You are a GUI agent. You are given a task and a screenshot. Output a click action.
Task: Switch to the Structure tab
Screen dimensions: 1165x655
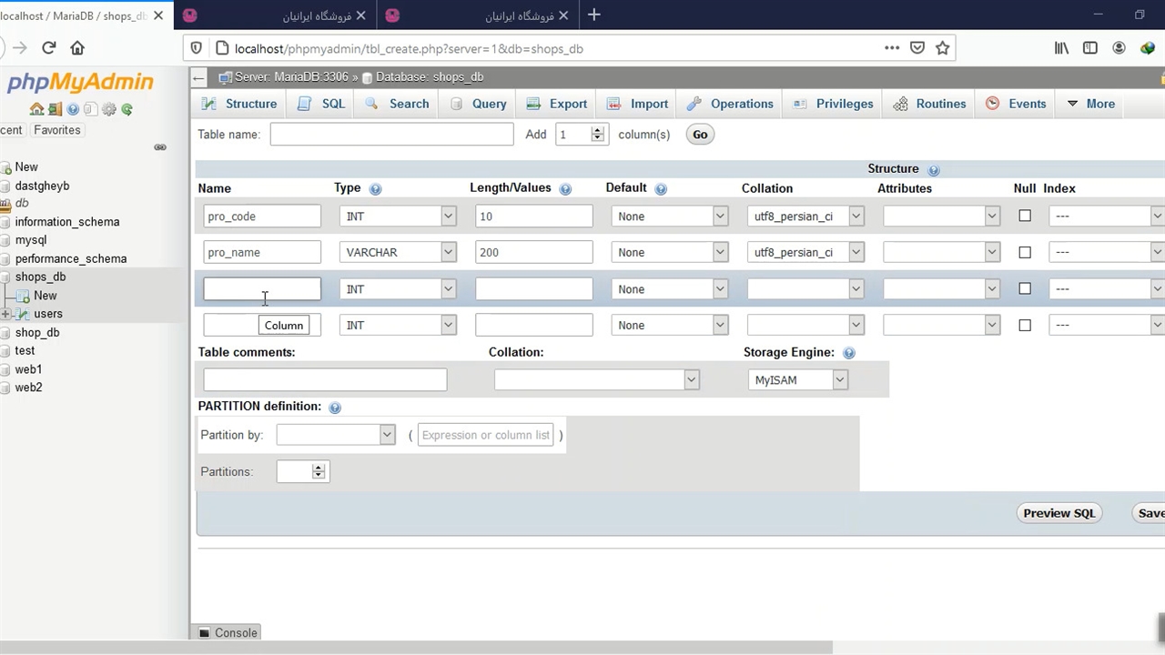pos(240,104)
